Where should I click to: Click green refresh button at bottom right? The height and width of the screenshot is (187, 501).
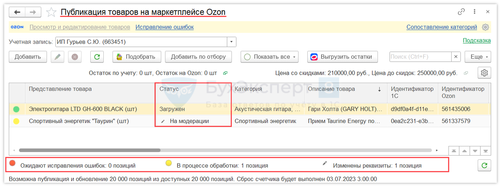point(485,166)
